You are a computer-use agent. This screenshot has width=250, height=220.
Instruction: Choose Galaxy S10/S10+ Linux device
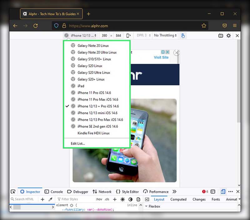tap(97, 59)
